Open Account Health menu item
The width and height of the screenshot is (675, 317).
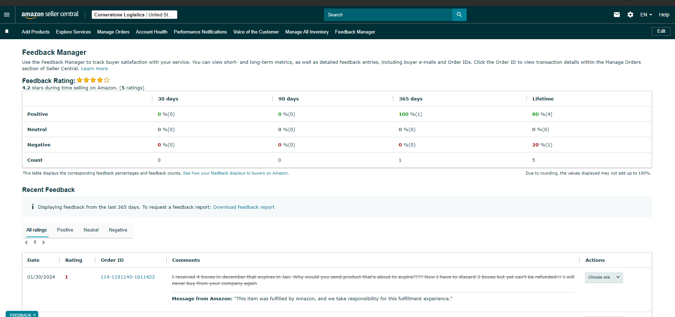coord(152,32)
